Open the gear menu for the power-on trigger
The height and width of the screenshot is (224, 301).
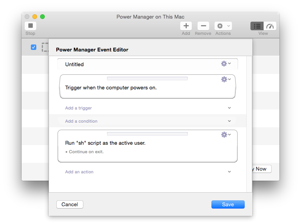[226, 79]
